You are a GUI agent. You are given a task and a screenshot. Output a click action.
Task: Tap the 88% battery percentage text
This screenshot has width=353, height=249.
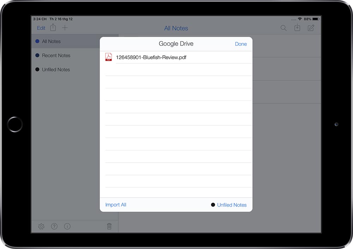pos(307,19)
